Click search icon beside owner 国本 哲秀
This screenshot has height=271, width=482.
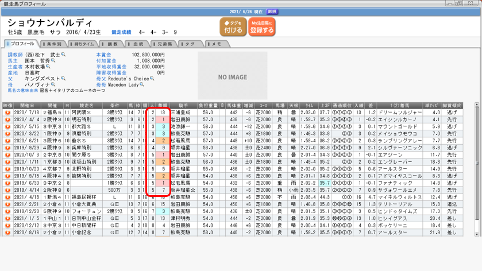pos(53,60)
